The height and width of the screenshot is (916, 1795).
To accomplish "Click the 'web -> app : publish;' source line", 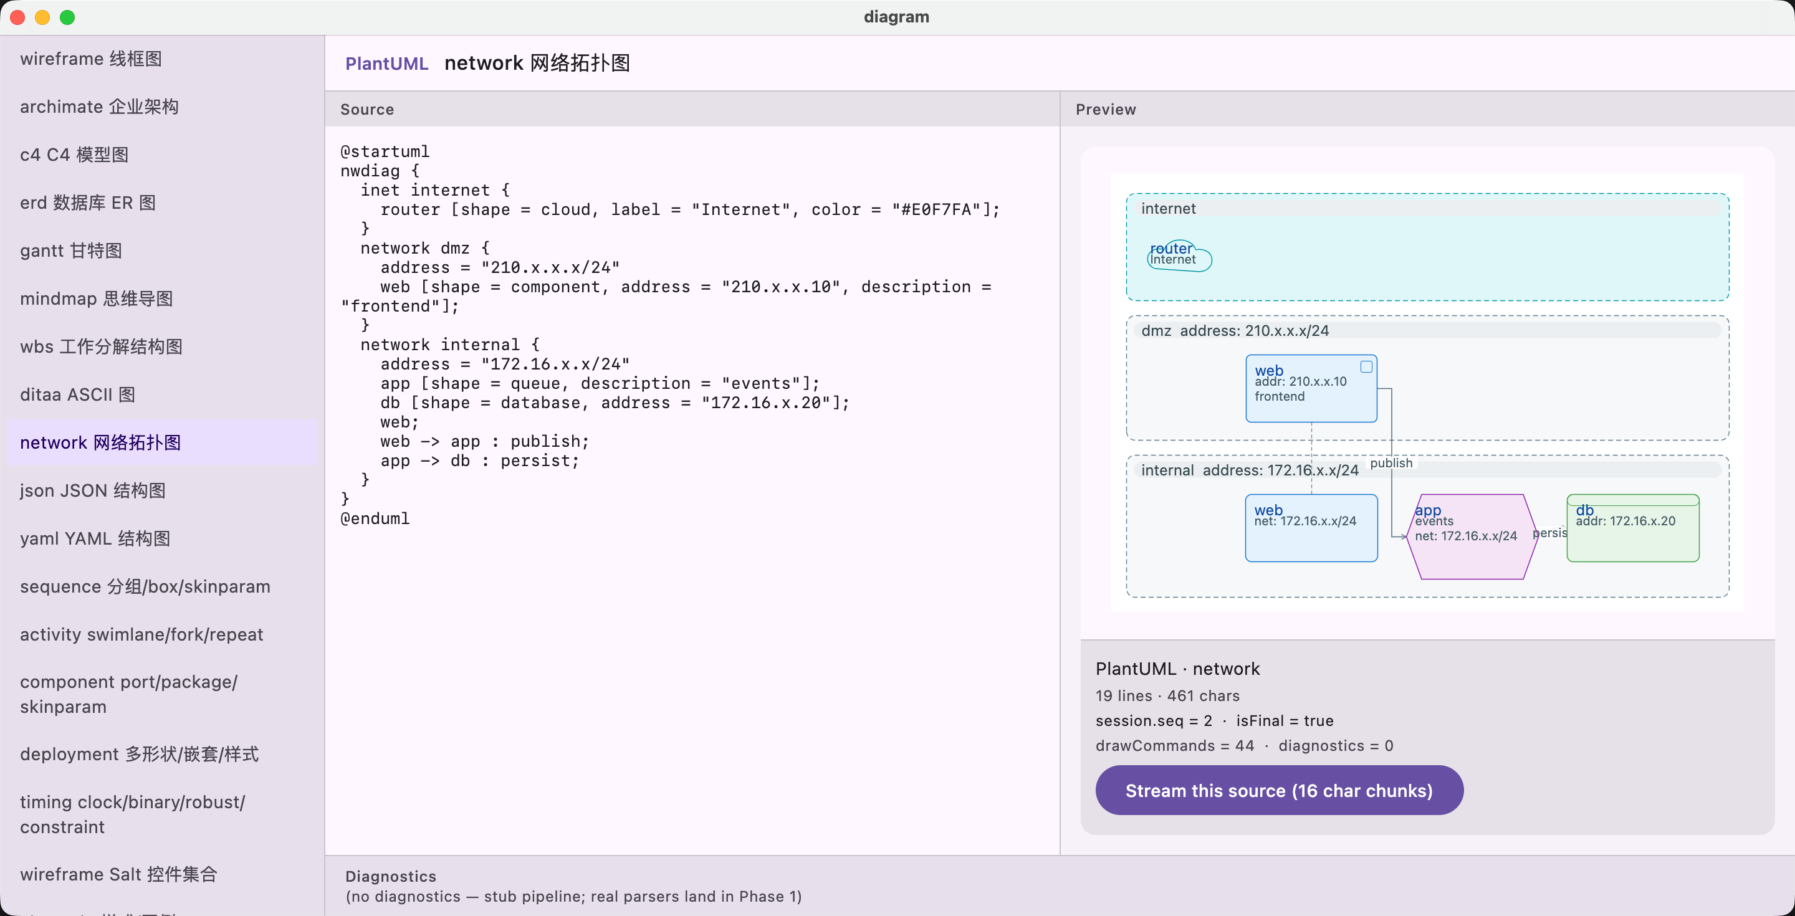I will (x=485, y=442).
